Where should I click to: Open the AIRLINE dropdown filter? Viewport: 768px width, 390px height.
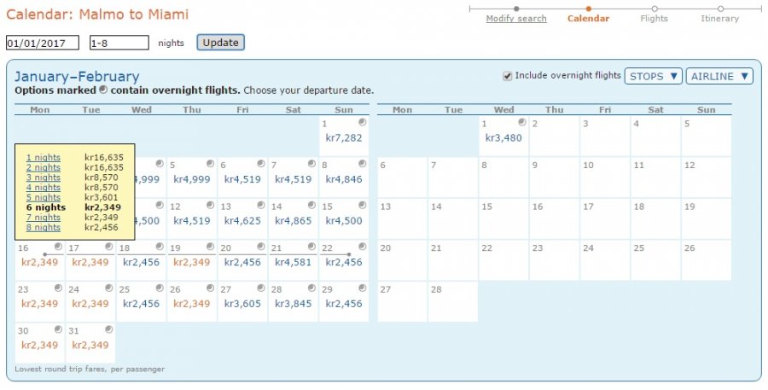pos(719,76)
